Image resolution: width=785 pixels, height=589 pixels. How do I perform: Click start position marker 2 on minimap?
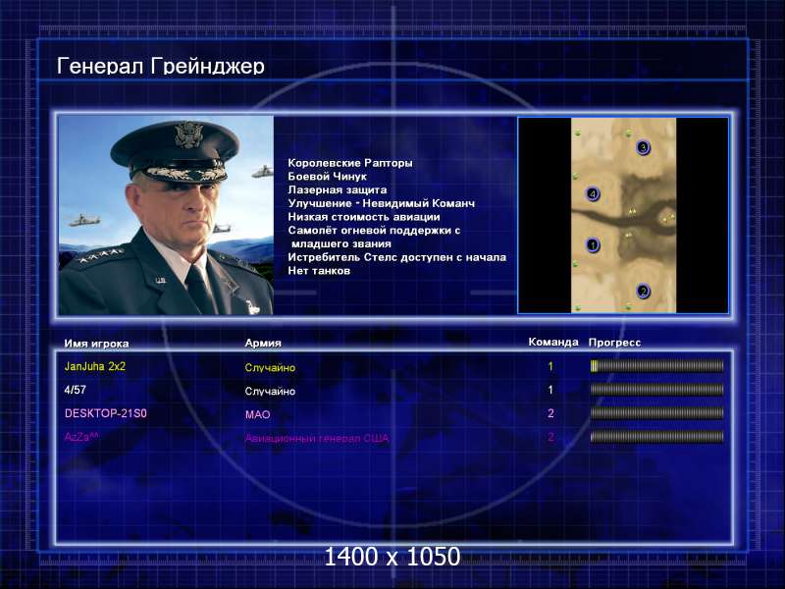pyautogui.click(x=644, y=291)
